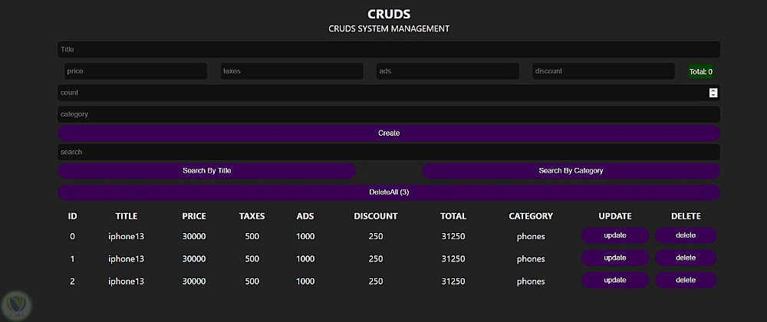Screen dimensions: 767x322
Task: Select the category input field
Action: tap(388, 114)
